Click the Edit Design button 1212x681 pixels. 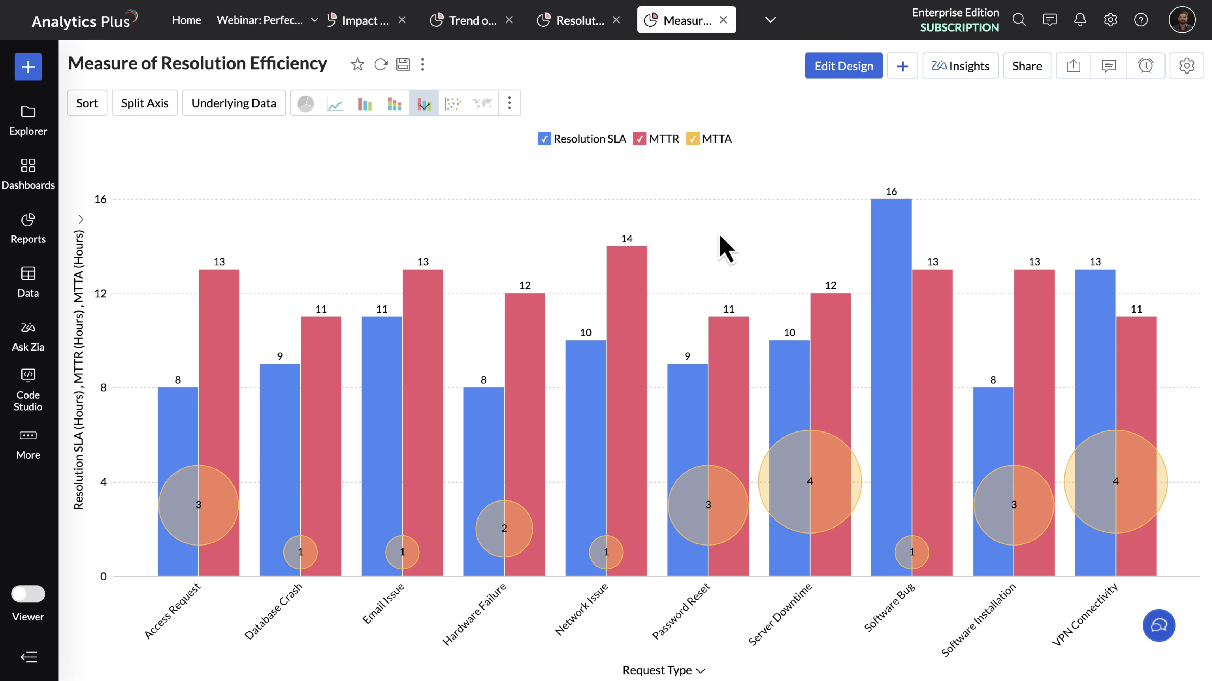pyautogui.click(x=843, y=66)
